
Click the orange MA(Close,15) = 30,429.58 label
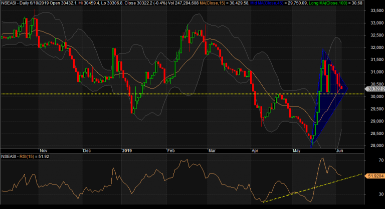[x=224, y=3]
